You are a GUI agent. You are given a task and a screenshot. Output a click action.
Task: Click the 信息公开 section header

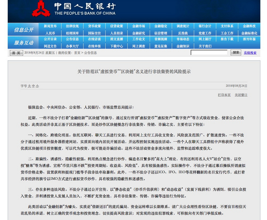click(24, 30)
